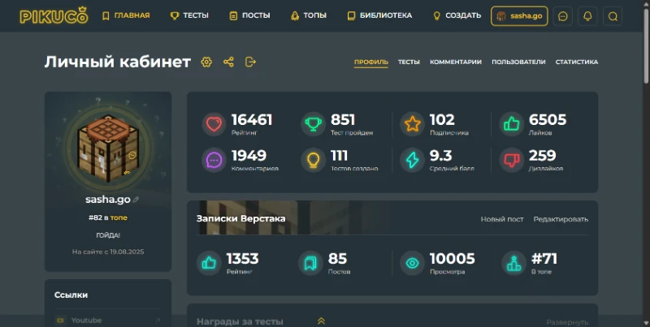Open the search icon

(x=613, y=16)
